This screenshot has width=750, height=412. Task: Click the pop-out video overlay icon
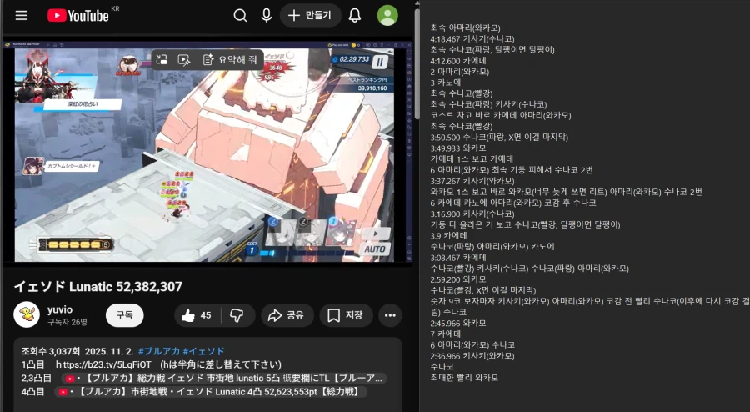pos(162,60)
